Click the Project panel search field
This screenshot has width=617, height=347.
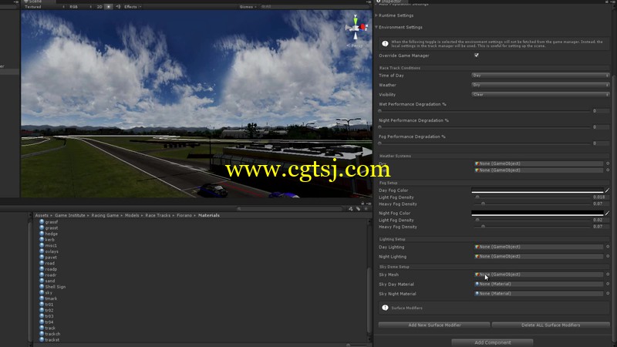click(292, 209)
